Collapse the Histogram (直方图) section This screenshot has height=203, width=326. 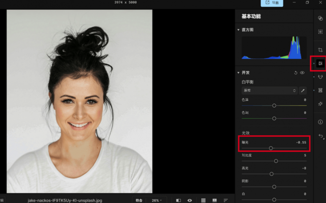click(x=239, y=30)
